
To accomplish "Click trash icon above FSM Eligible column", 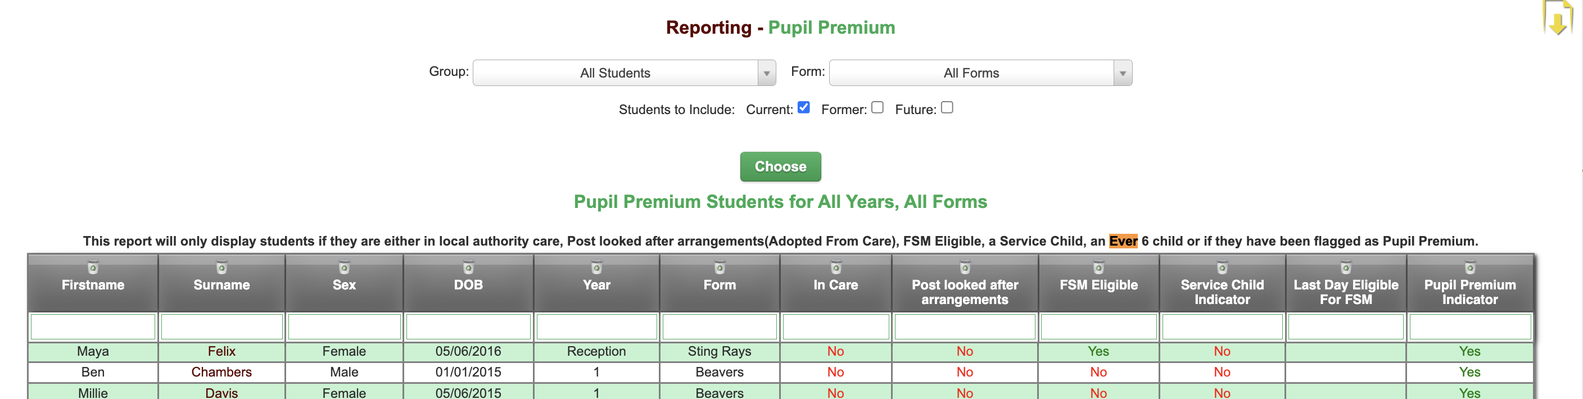I will (x=1098, y=267).
